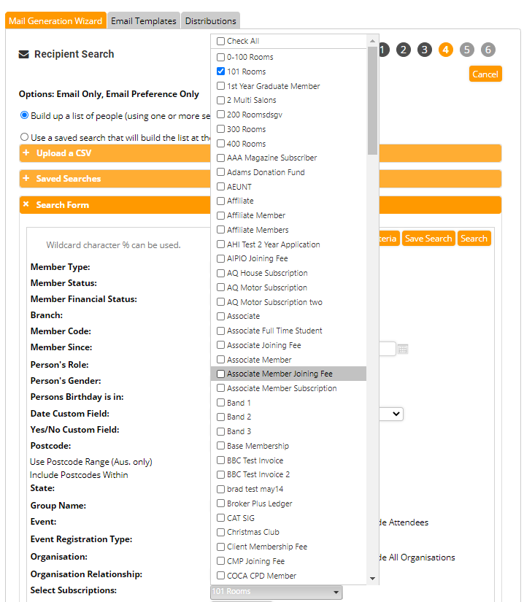Select wizard step 5 circle
524x602 pixels.
(x=467, y=50)
